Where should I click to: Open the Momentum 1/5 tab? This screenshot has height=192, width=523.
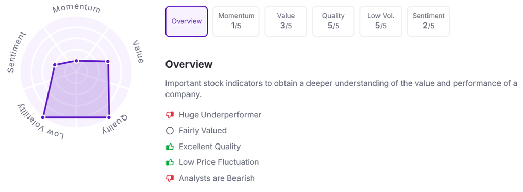coord(236,21)
